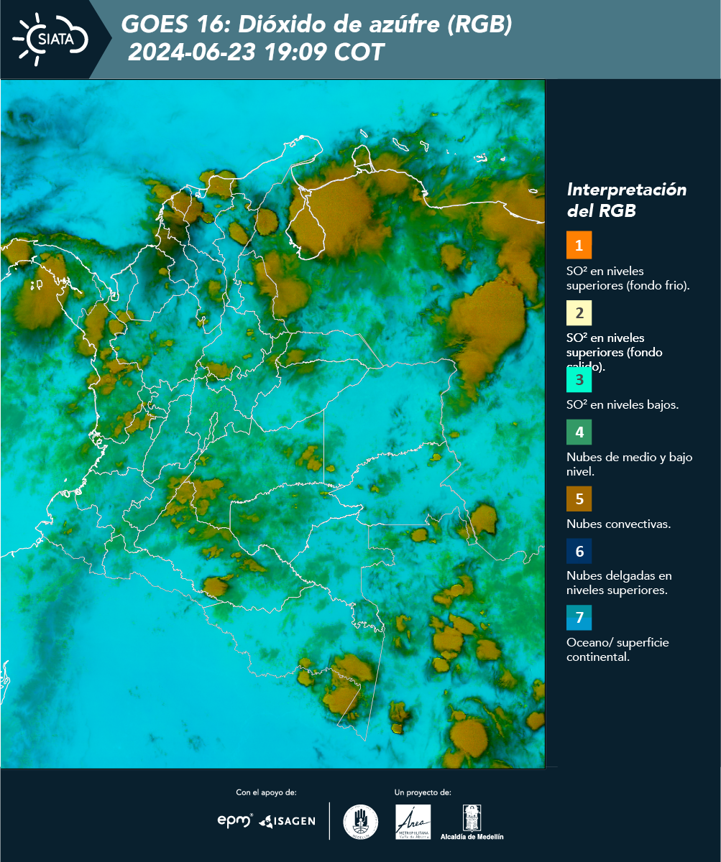Click the Área Metropolitana Valle de Aburrá logo
Image resolution: width=721 pixels, height=862 pixels.
[413, 822]
